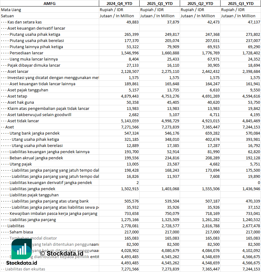Click Aset lancar value 2,128,507
This screenshot has width=261, height=272.
[x=130, y=71]
